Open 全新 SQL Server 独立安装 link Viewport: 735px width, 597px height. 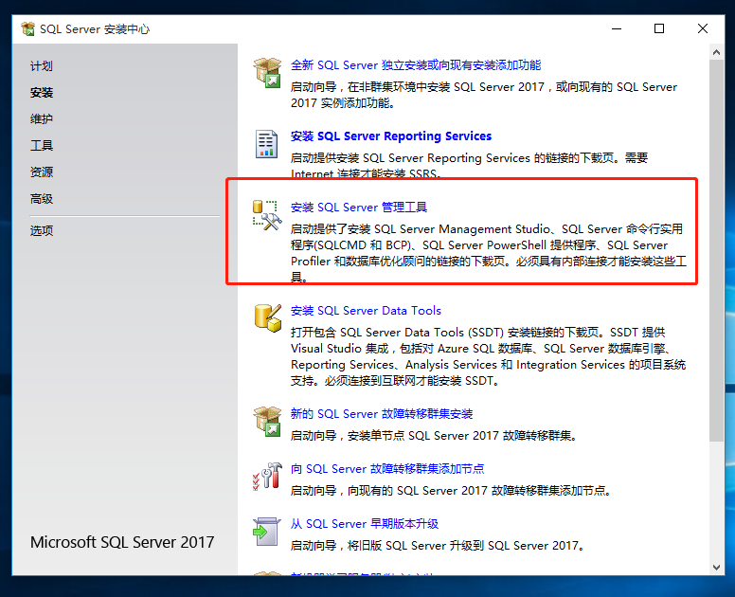point(416,64)
